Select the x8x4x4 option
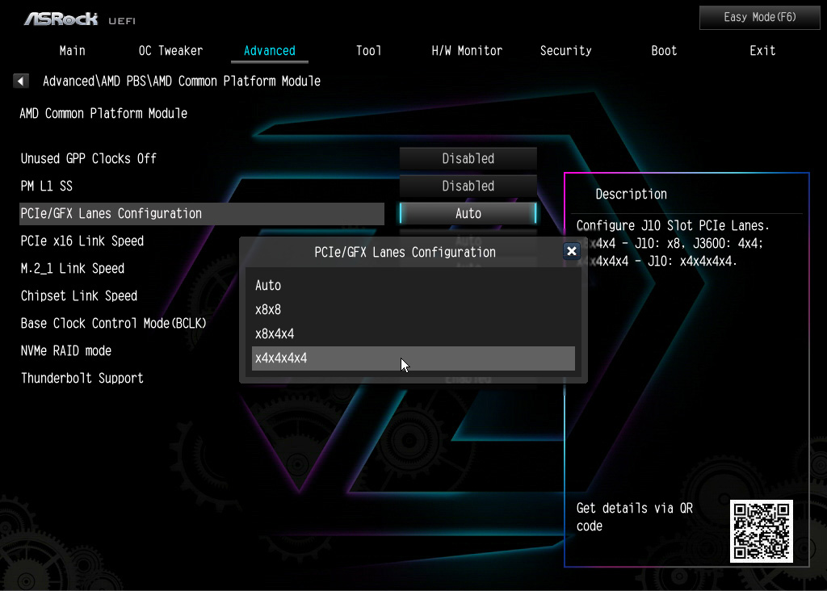The height and width of the screenshot is (591, 827). (x=413, y=333)
